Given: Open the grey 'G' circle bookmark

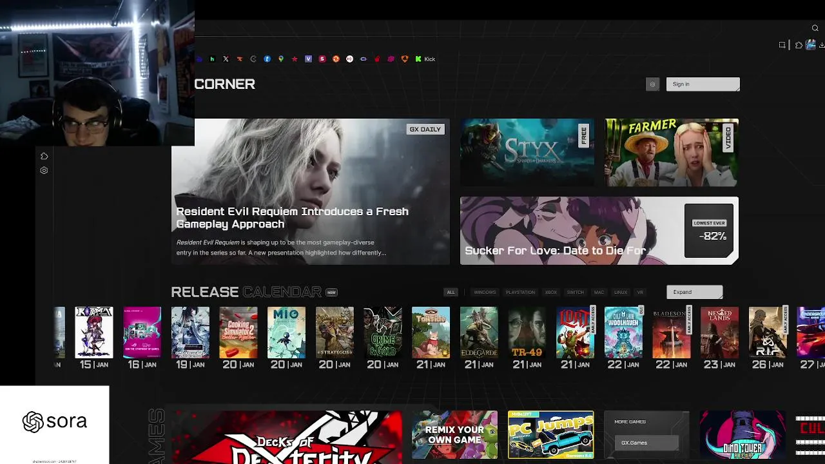Looking at the screenshot, I should pos(253,59).
